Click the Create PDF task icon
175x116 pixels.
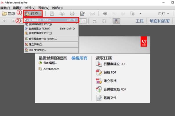(99, 64)
